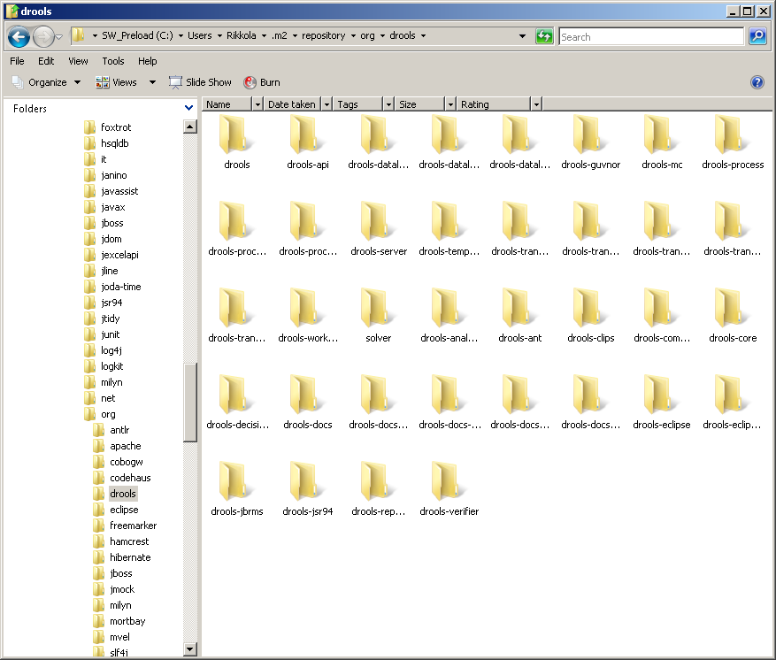776x660 pixels.
Task: Select the codehaus folder in tree
Action: pyautogui.click(x=130, y=478)
